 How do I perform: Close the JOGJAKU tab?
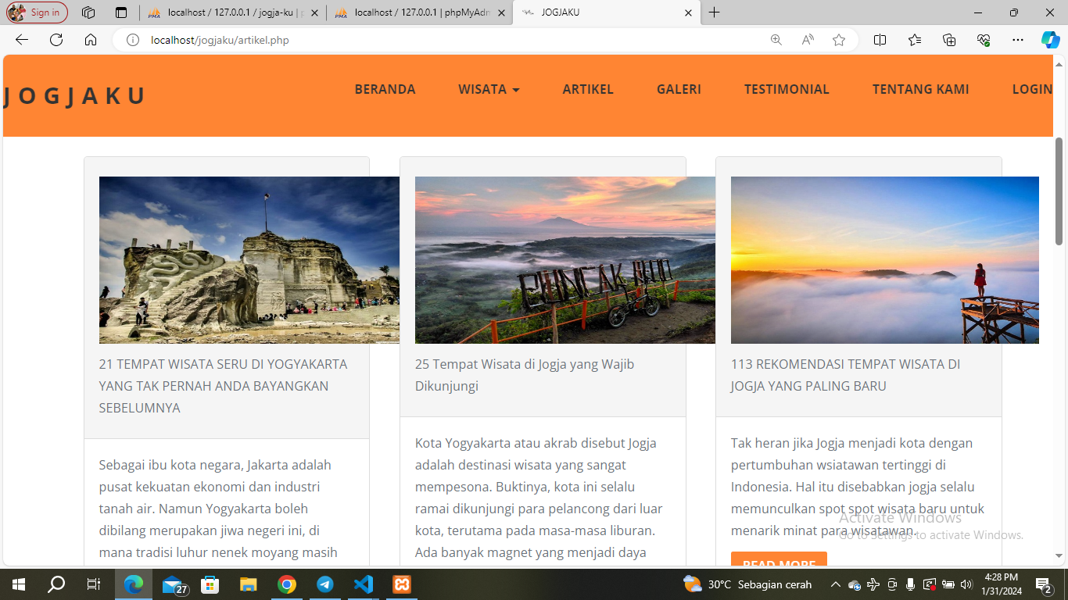[x=688, y=12]
